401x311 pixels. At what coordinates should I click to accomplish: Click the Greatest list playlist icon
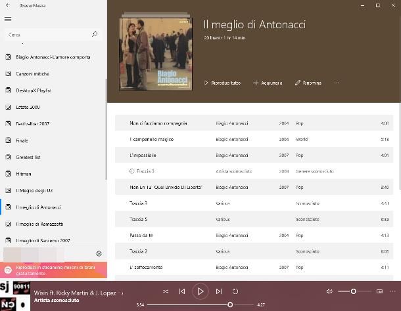(x=8, y=157)
